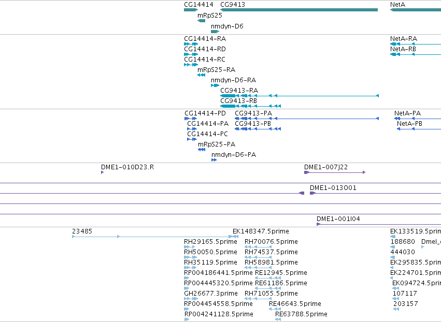Screen dimensions: 441x322
Task: Select the DME1-007J22 BAC label
Action: coord(326,167)
